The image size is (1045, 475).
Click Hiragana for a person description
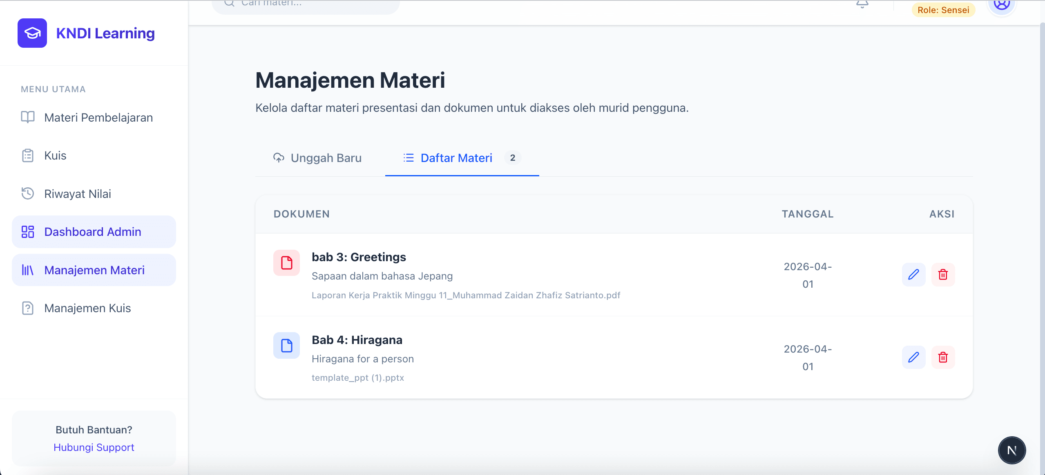point(363,359)
